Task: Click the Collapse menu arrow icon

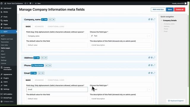Action: point(1,101)
